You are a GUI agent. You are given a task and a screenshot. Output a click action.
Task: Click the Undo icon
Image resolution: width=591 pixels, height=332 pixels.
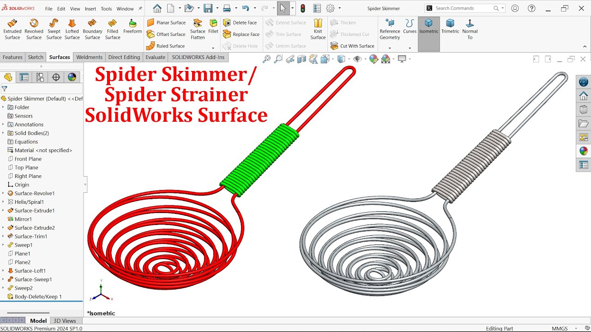click(x=246, y=8)
